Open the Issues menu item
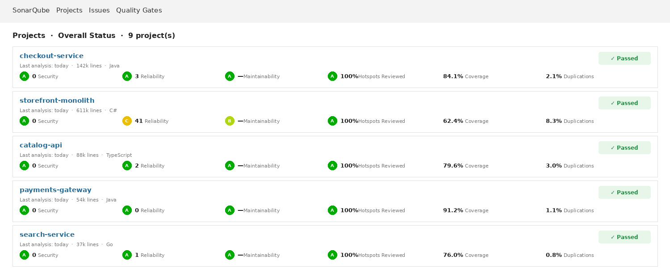Screen dimensions: 670x277 (x=99, y=10)
